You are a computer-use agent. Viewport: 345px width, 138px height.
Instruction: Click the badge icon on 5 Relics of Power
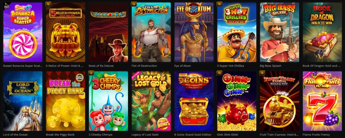pos(48,4)
